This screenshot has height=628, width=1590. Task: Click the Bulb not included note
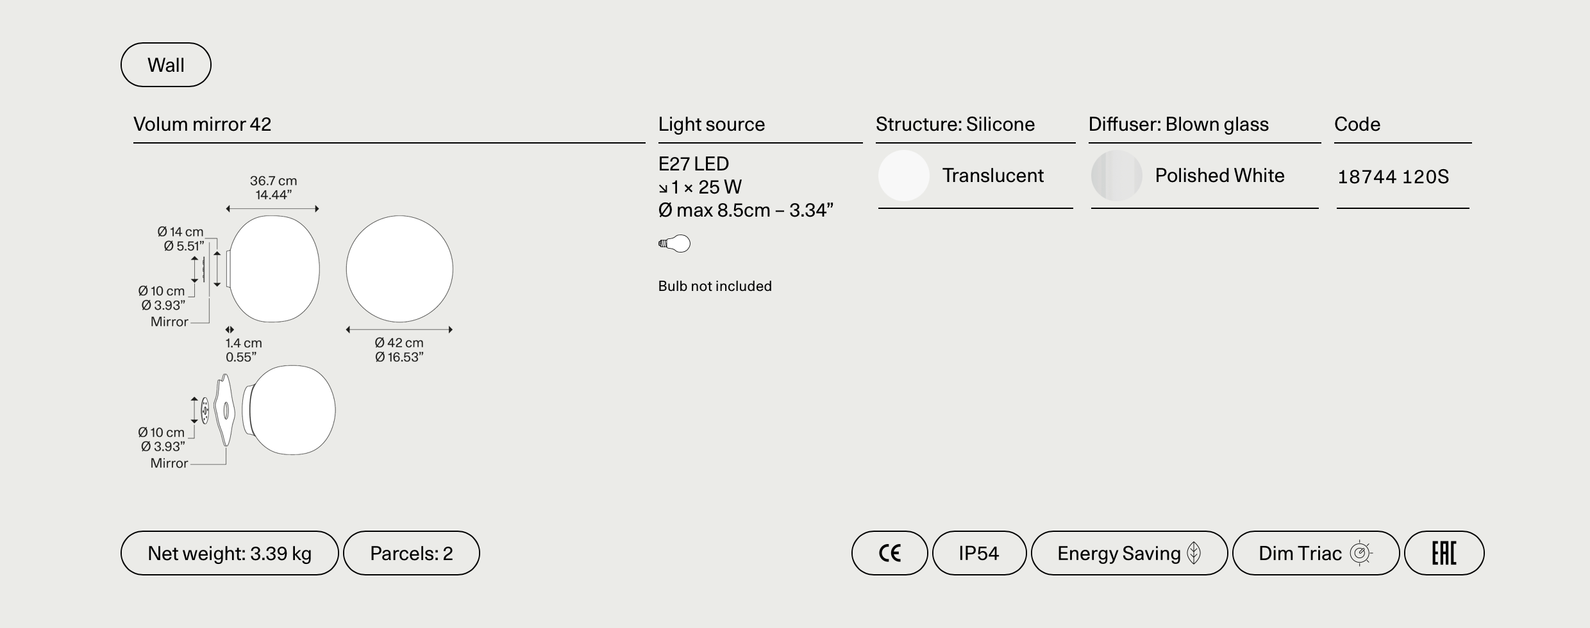click(x=715, y=286)
